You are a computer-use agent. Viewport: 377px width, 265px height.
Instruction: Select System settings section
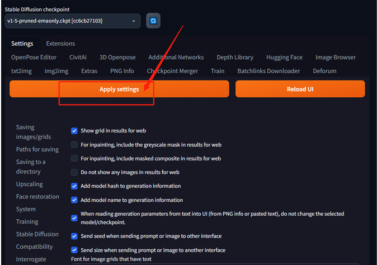[26, 209]
